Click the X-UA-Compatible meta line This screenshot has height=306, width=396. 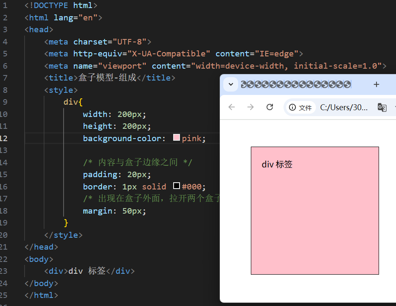point(174,54)
